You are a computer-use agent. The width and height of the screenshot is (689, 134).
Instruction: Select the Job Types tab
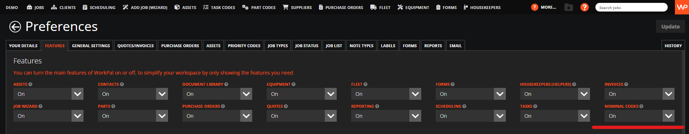point(278,46)
